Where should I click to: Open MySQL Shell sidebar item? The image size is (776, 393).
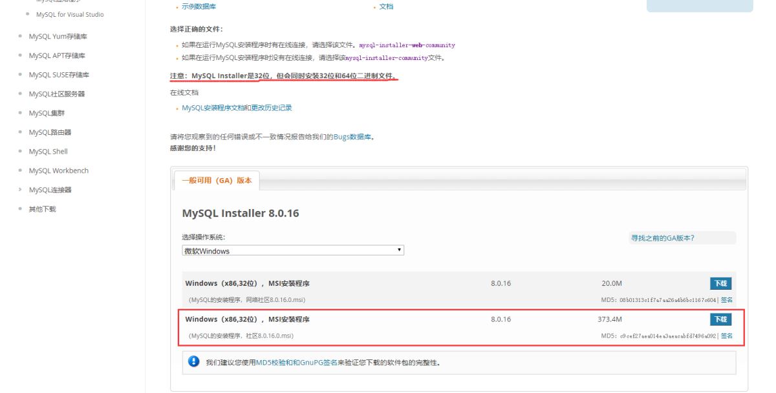click(48, 152)
